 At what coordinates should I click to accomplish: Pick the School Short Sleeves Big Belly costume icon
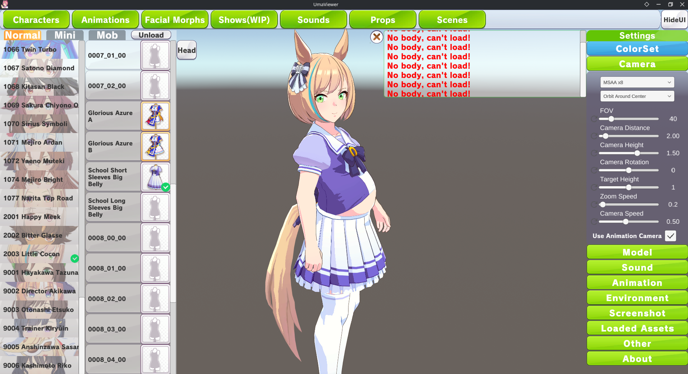coord(155,177)
